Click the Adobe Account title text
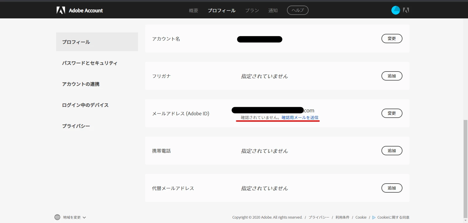Viewport: 468px width, 223px height. 86,11
